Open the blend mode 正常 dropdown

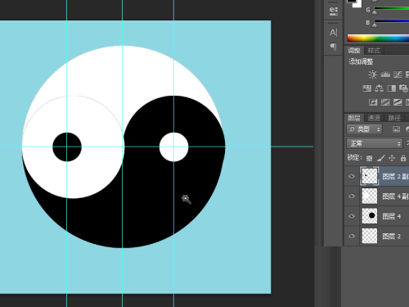[x=375, y=143]
